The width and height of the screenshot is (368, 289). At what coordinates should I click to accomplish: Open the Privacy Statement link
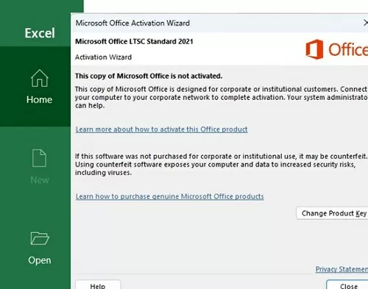point(342,269)
